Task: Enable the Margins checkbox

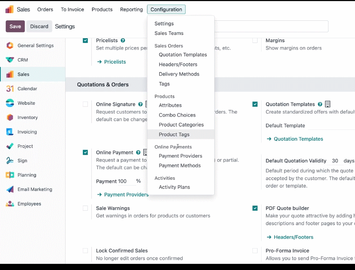Action: click(x=255, y=40)
